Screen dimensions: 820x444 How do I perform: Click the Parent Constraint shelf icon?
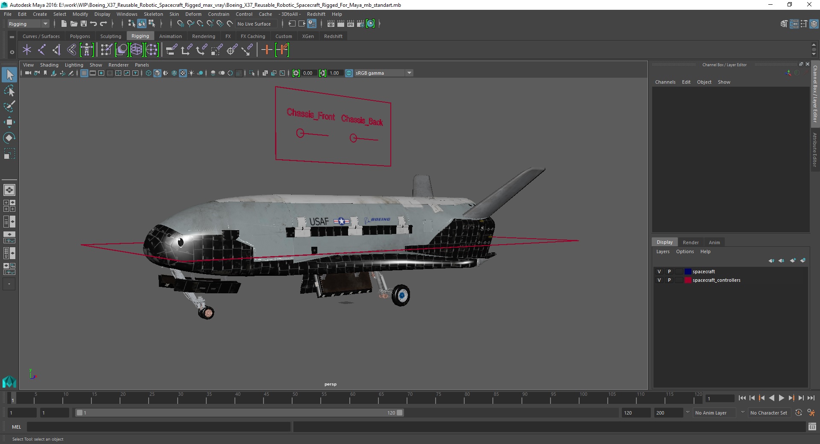[171, 50]
